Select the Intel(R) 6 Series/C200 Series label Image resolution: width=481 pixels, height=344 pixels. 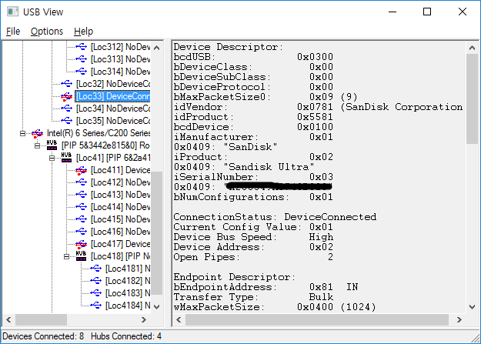click(99, 133)
